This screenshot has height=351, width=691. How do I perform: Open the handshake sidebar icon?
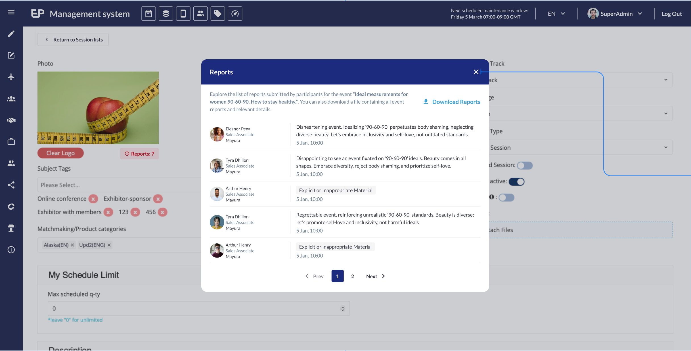pos(11,120)
